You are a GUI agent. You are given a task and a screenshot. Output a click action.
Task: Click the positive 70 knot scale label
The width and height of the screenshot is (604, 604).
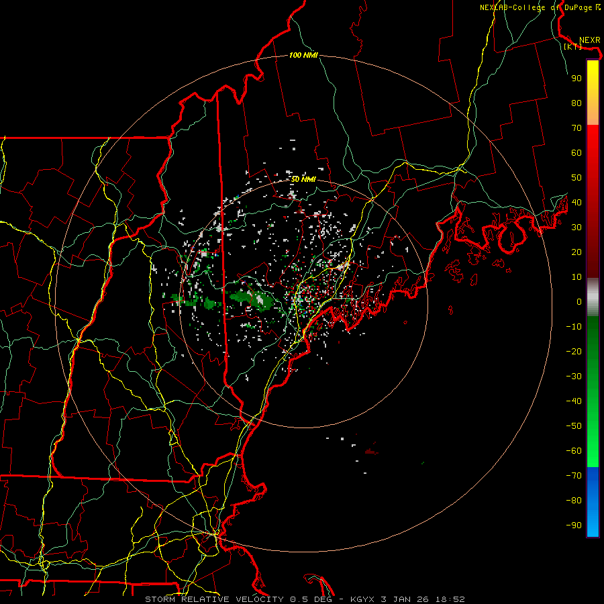click(x=576, y=128)
